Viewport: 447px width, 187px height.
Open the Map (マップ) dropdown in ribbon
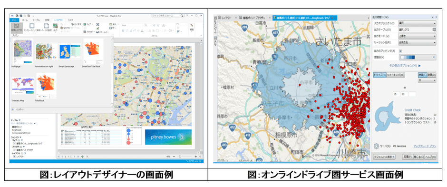tap(88, 24)
